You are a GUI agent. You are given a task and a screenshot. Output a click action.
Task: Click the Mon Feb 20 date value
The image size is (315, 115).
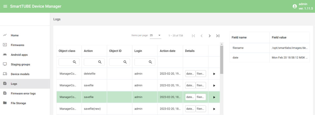(290, 57)
